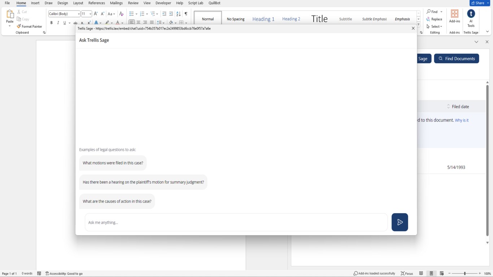Image resolution: width=493 pixels, height=277 pixels.
Task: Open Accessibility: Good to go checker
Action: tap(64, 273)
